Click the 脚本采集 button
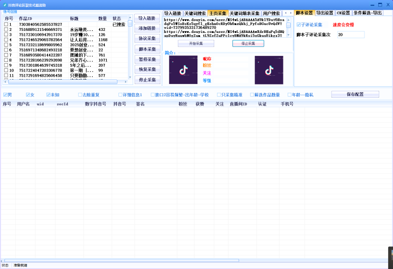The width and height of the screenshot is (393, 269). 147,49
